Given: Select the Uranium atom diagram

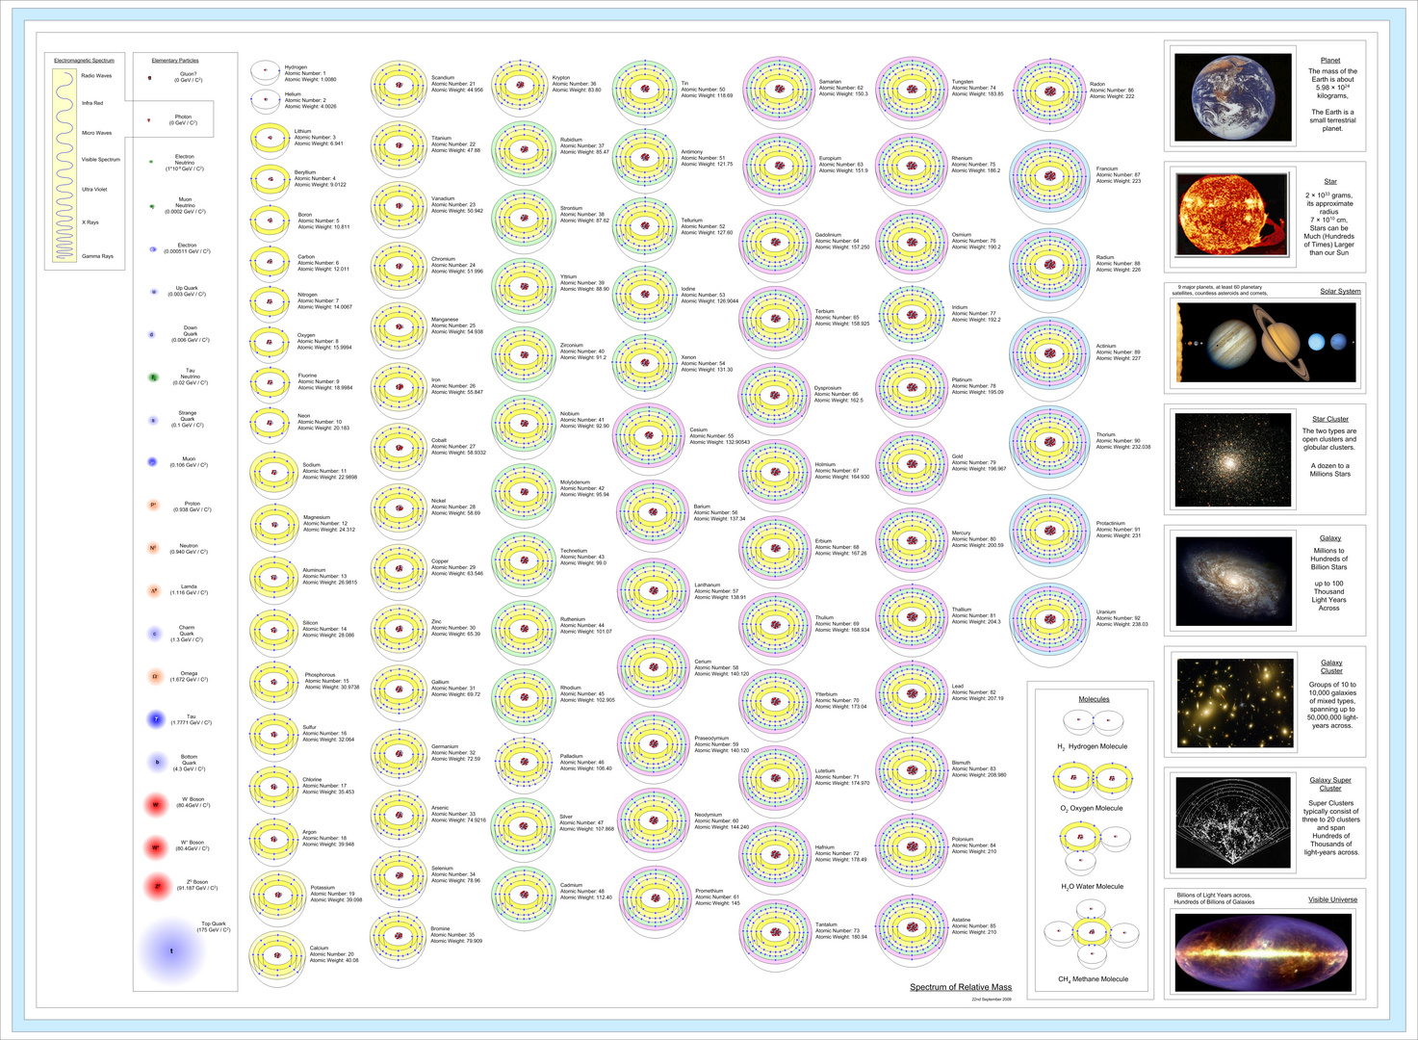Looking at the screenshot, I should tap(1048, 623).
